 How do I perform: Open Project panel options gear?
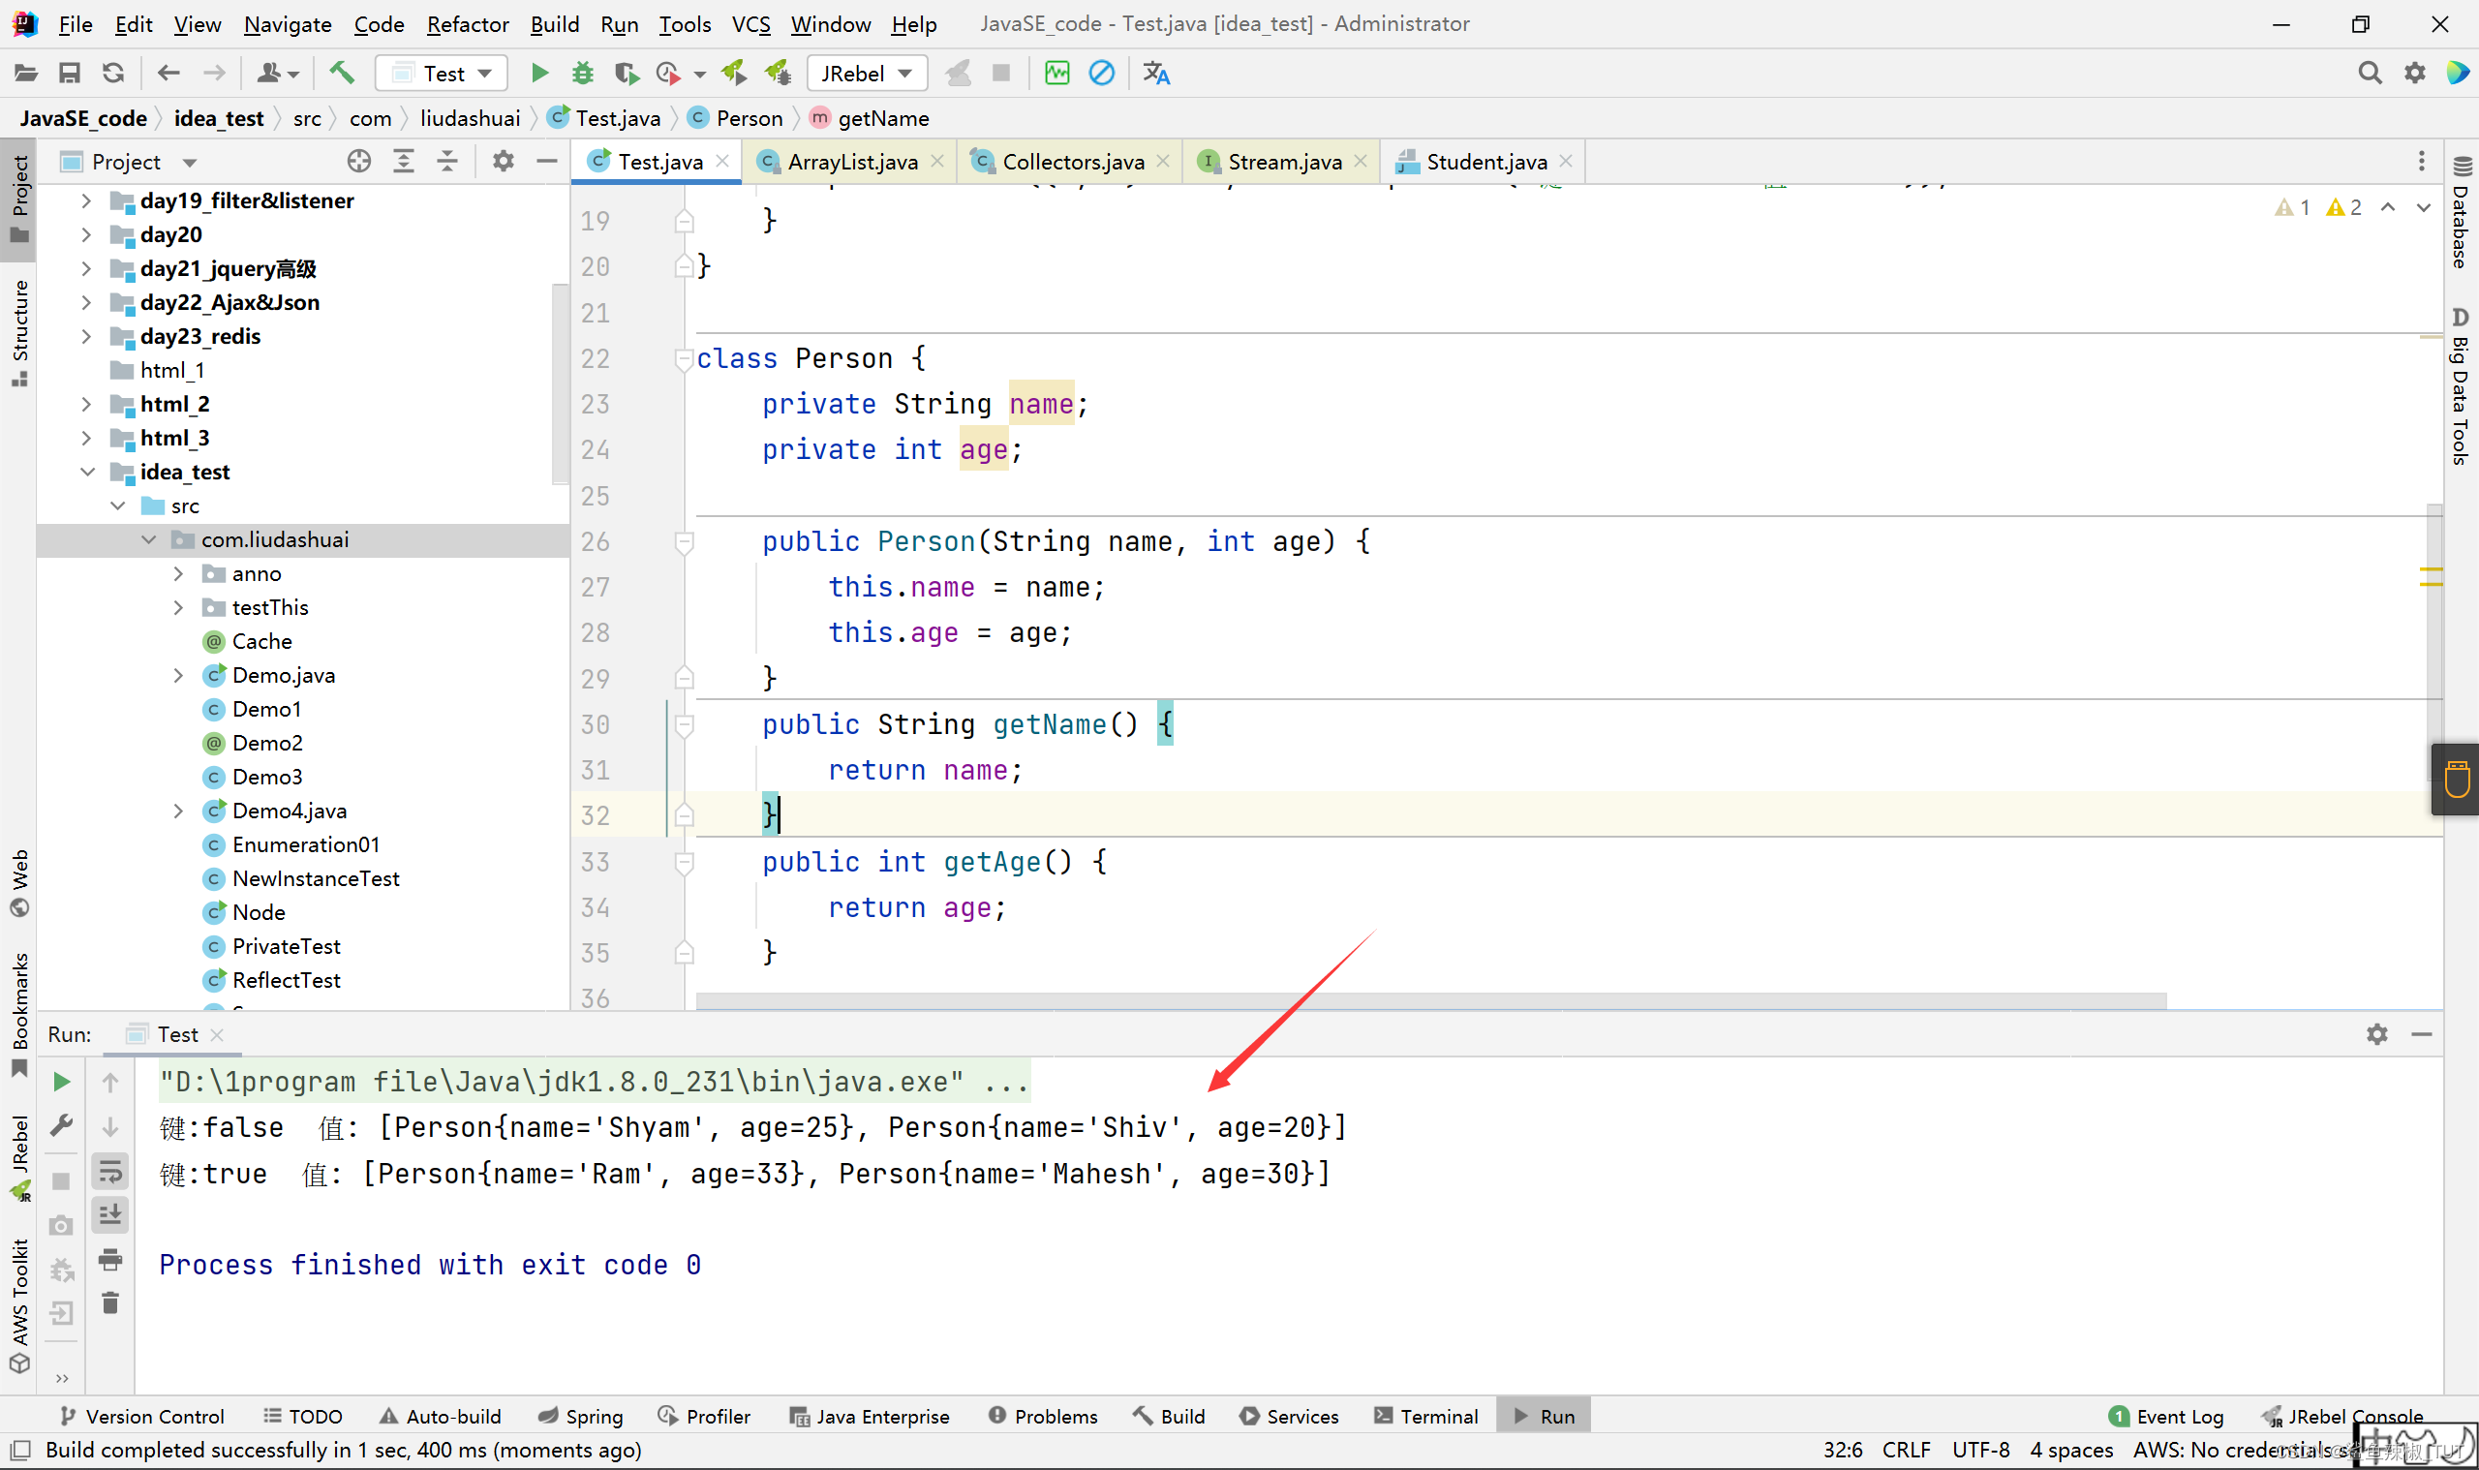[x=504, y=162]
